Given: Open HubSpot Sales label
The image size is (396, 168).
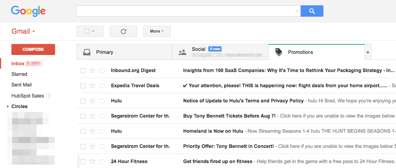Looking at the screenshot, I should [x=28, y=96].
